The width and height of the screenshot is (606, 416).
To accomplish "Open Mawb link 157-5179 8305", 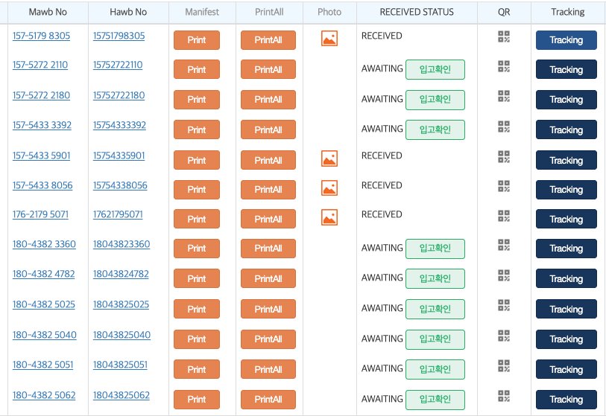I will pyautogui.click(x=41, y=36).
